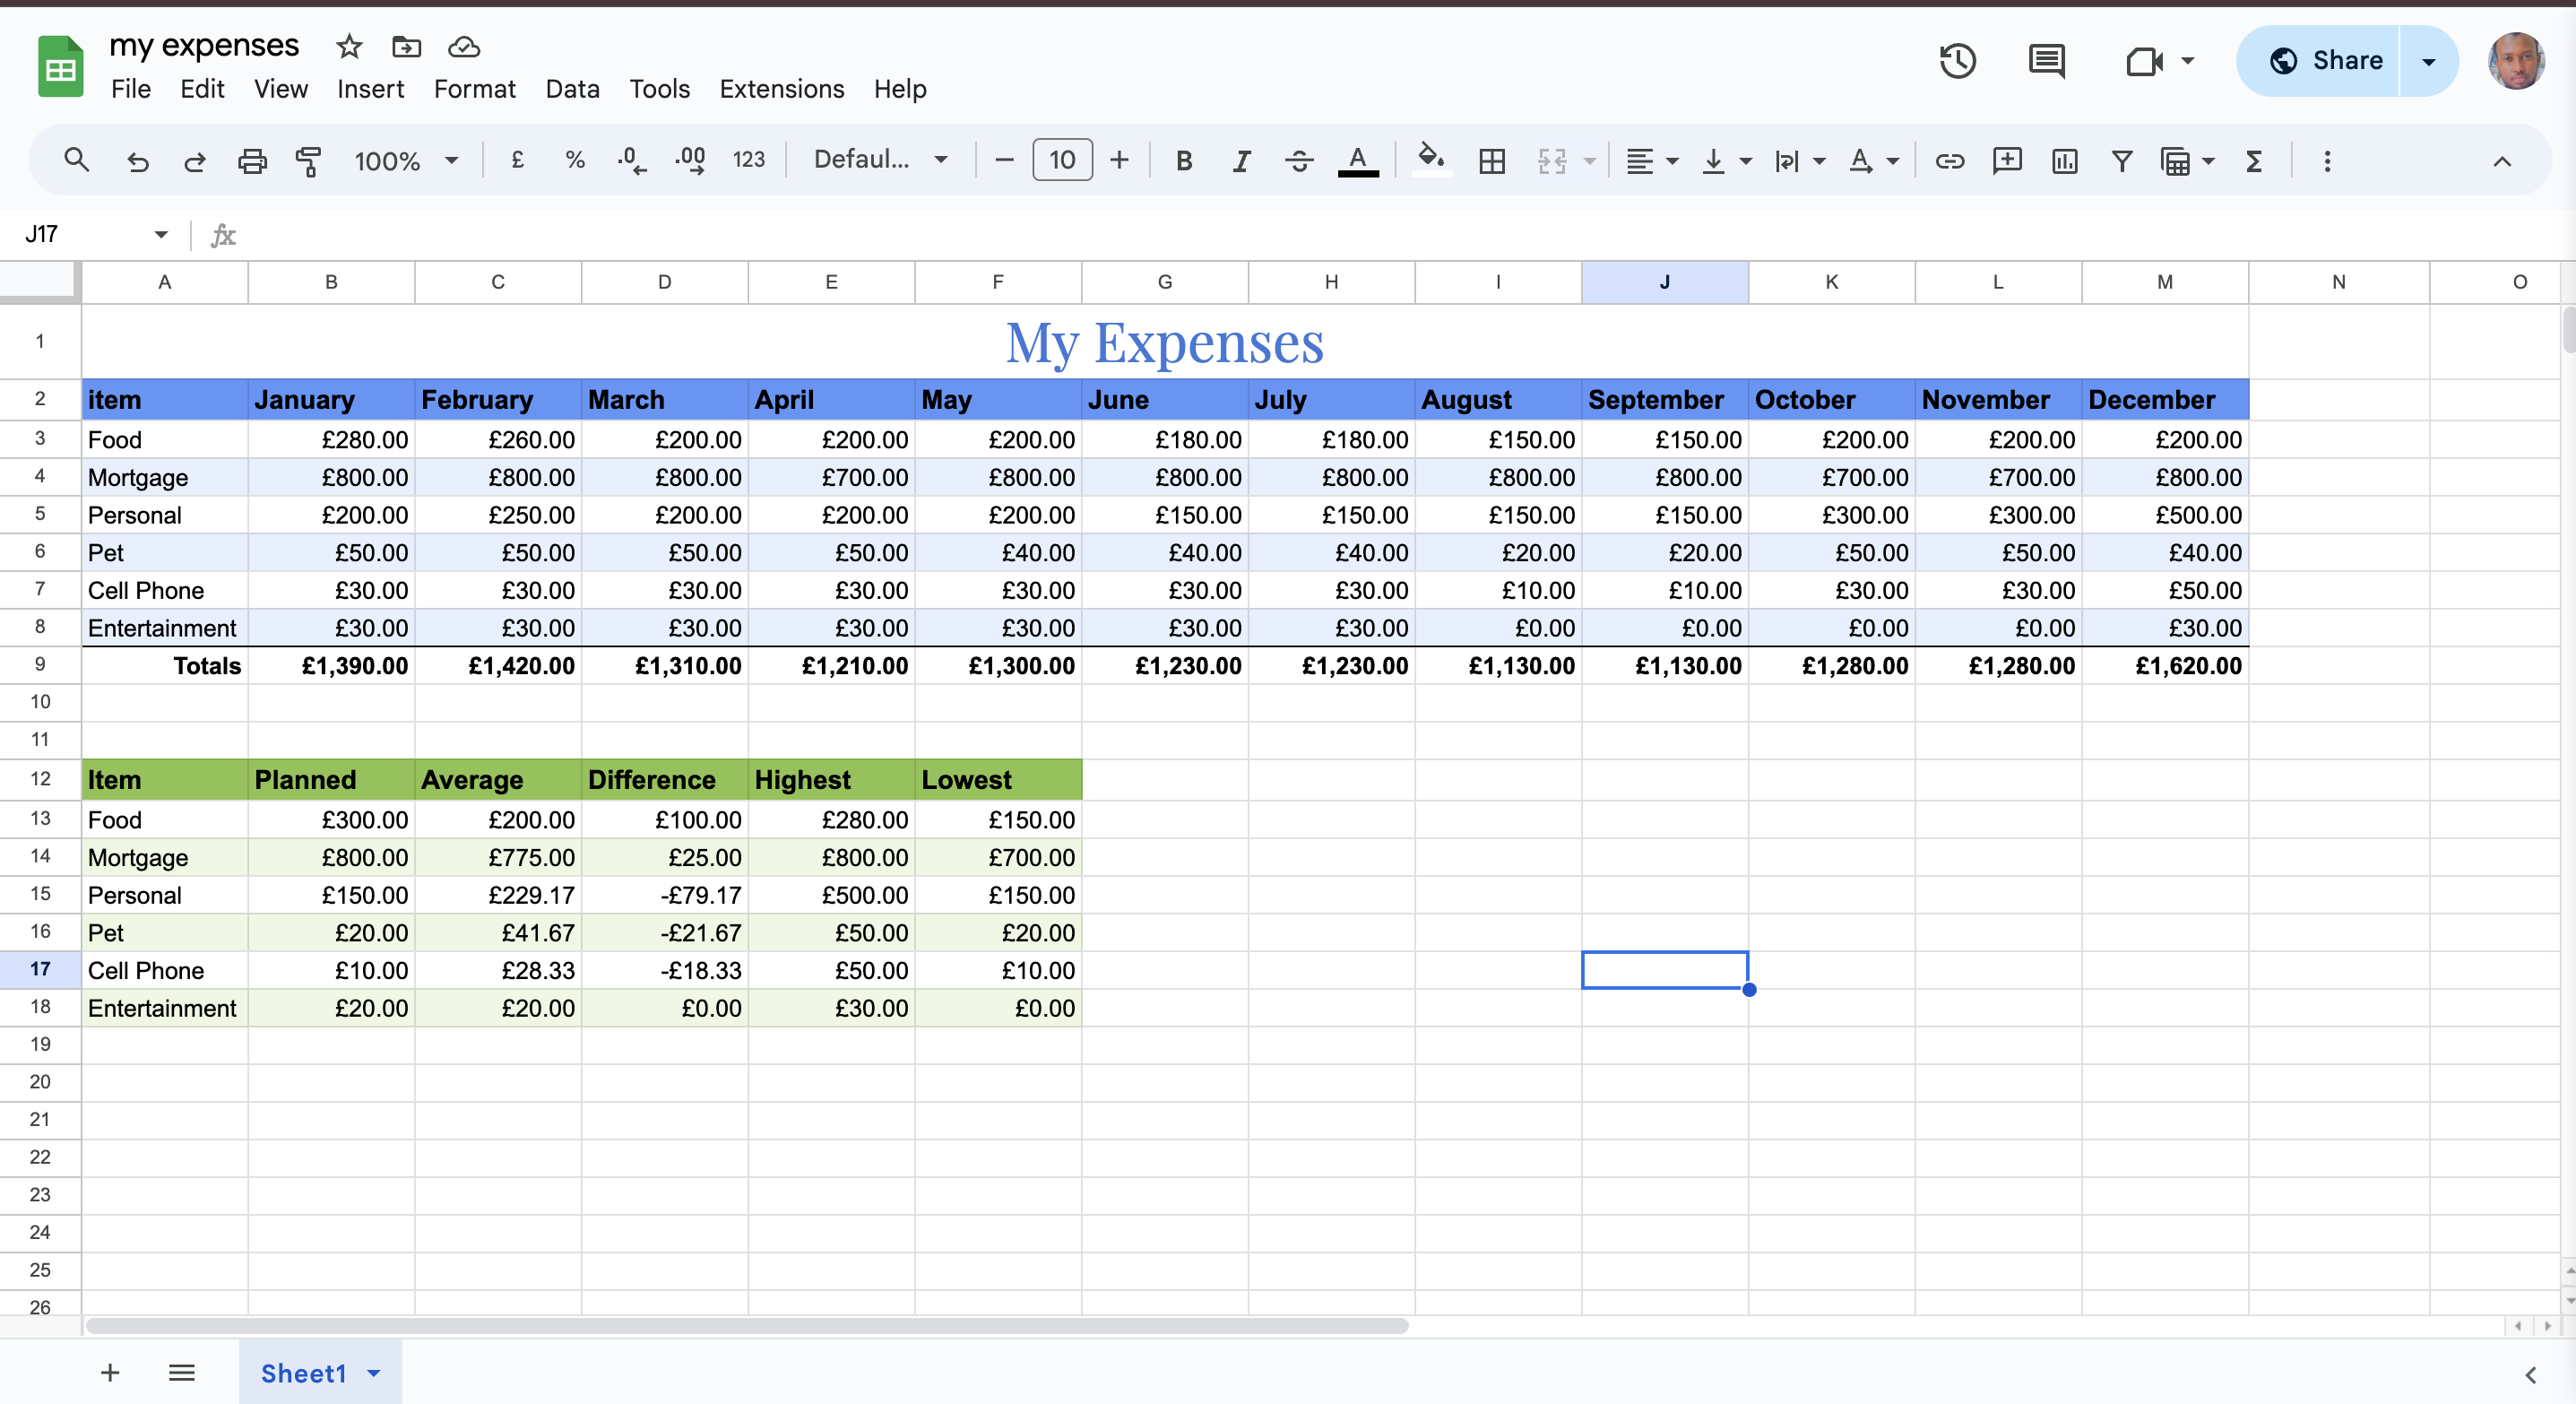Open more number formats 123
The width and height of the screenshot is (2576, 1404).
point(748,160)
